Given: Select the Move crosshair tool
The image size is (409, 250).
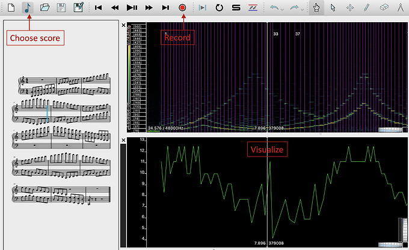Looking at the screenshot, I should click(x=350, y=8).
